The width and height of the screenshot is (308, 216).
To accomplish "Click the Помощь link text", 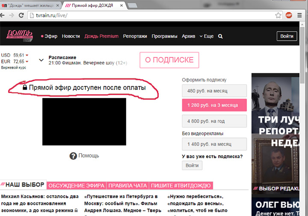I will (x=89, y=156).
